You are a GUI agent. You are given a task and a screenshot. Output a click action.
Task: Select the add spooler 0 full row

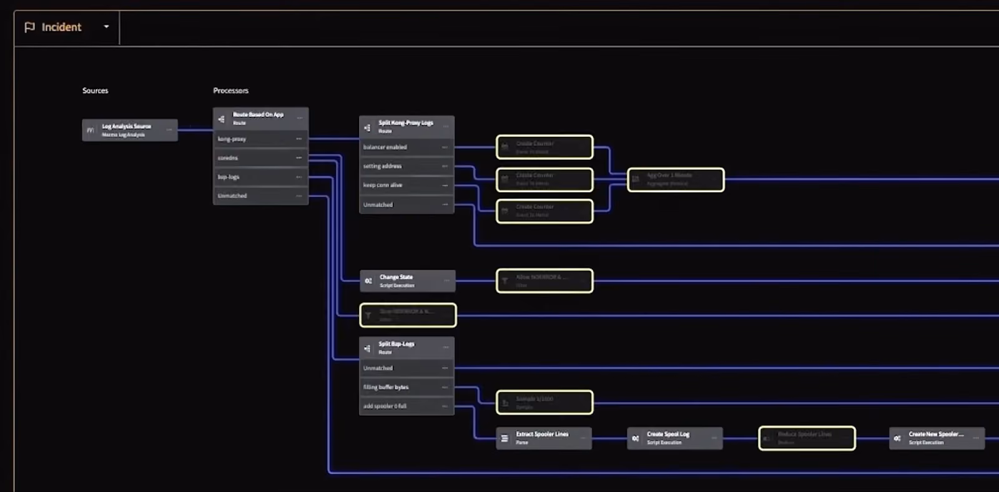(x=406, y=406)
